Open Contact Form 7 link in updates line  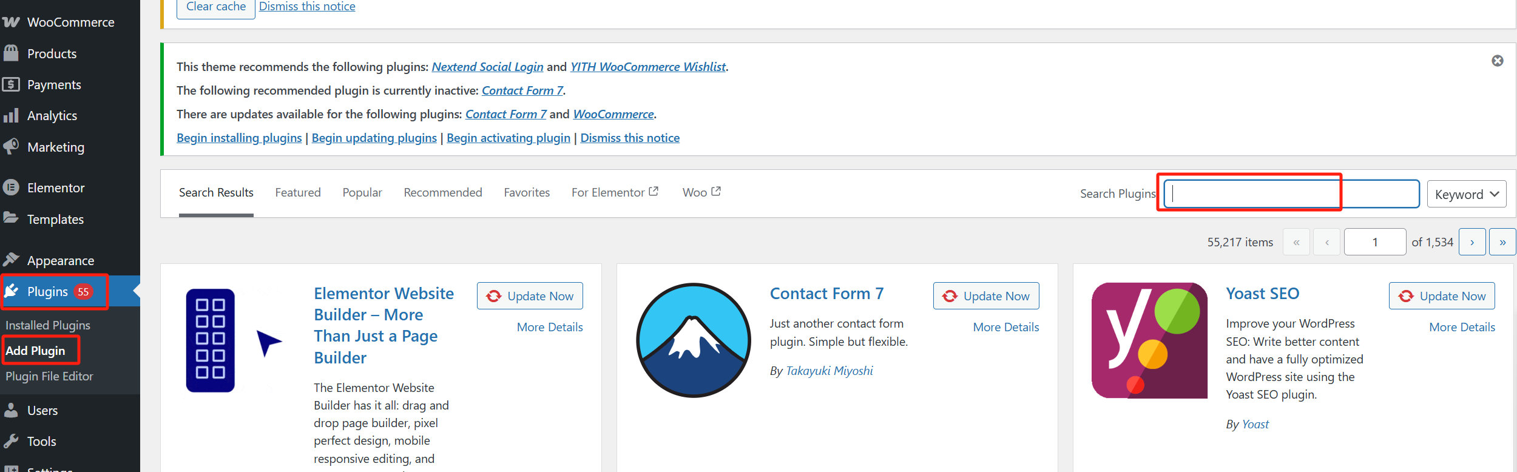506,114
